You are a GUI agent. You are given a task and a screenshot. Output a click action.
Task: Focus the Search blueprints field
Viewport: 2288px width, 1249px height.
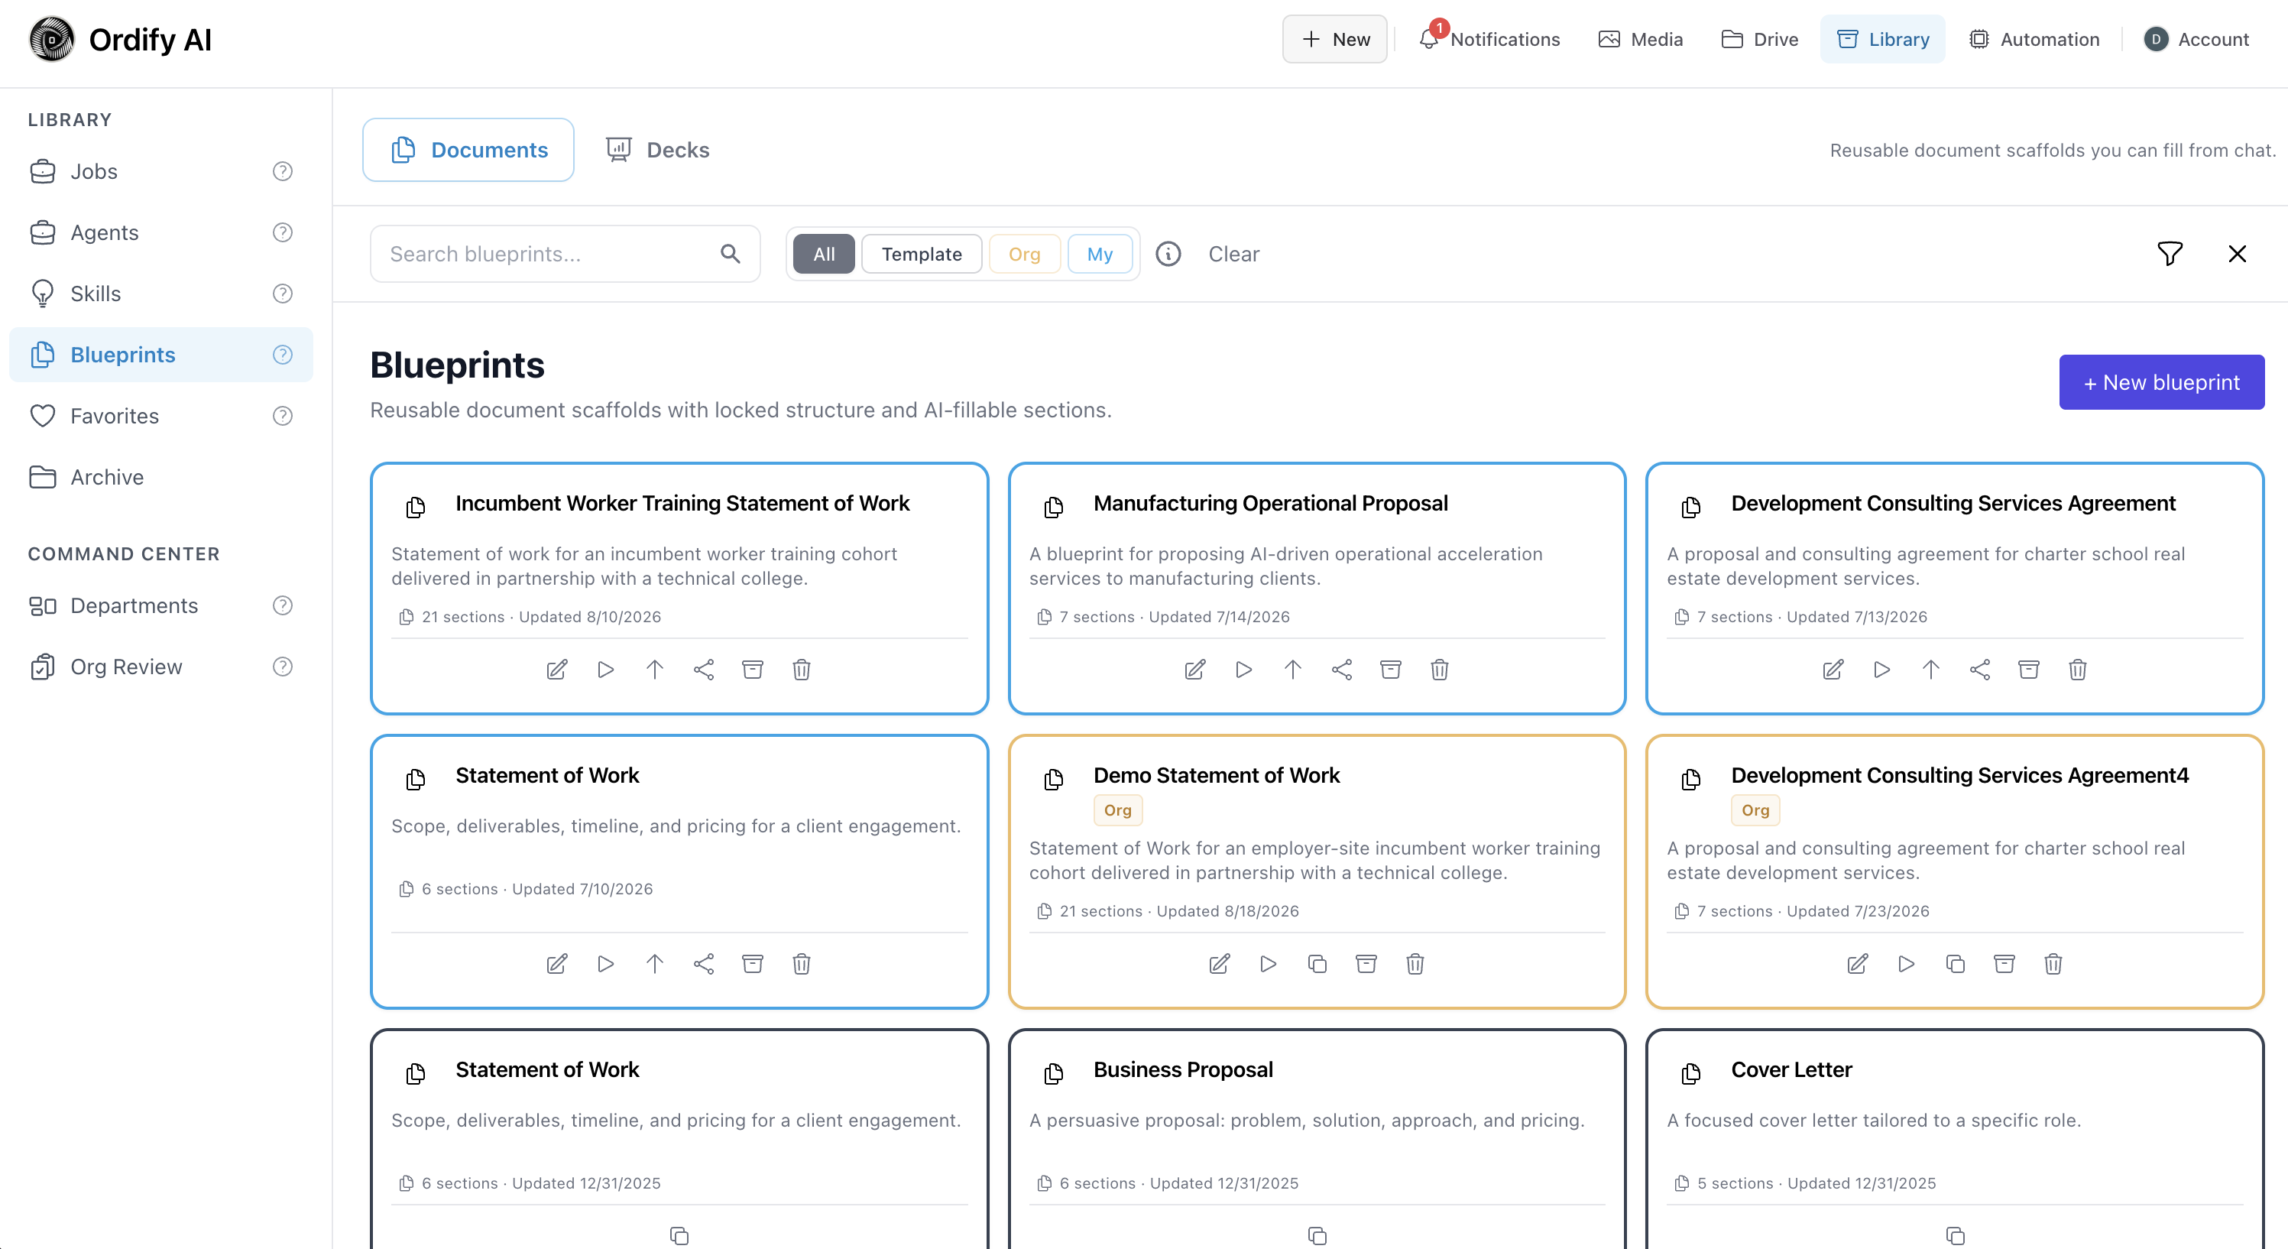coord(565,254)
